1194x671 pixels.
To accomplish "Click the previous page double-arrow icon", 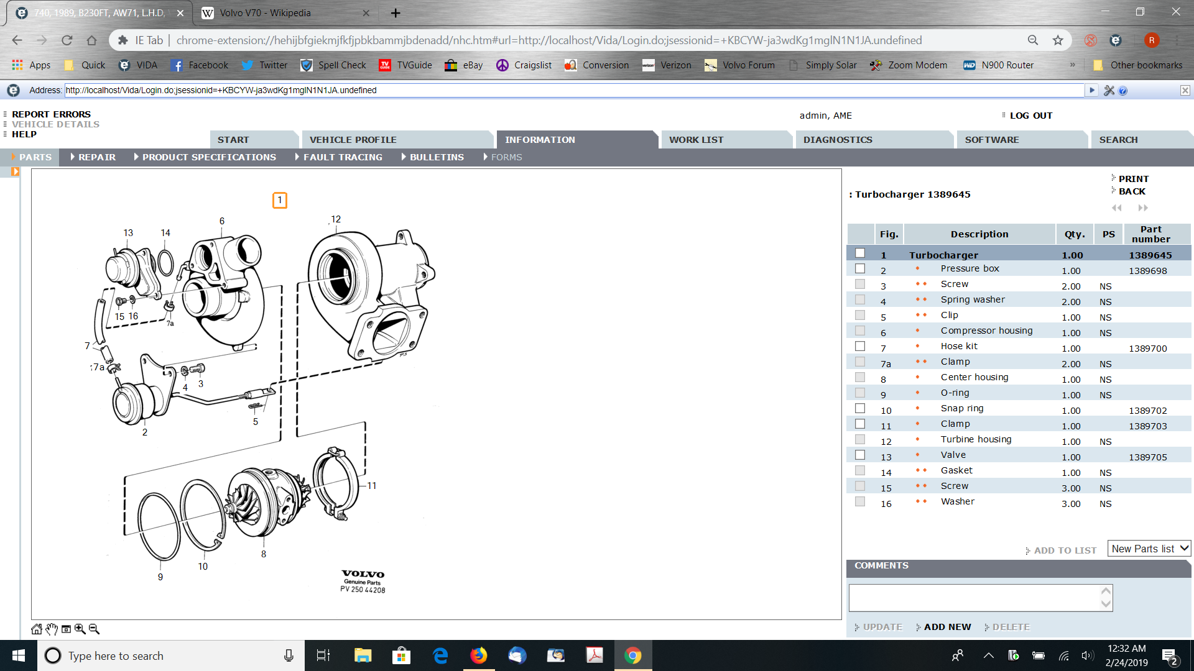I will tap(1117, 208).
